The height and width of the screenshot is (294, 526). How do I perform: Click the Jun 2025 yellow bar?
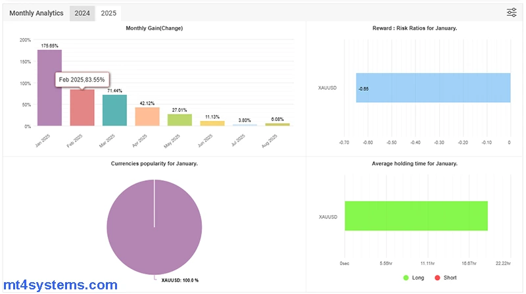tap(212, 123)
